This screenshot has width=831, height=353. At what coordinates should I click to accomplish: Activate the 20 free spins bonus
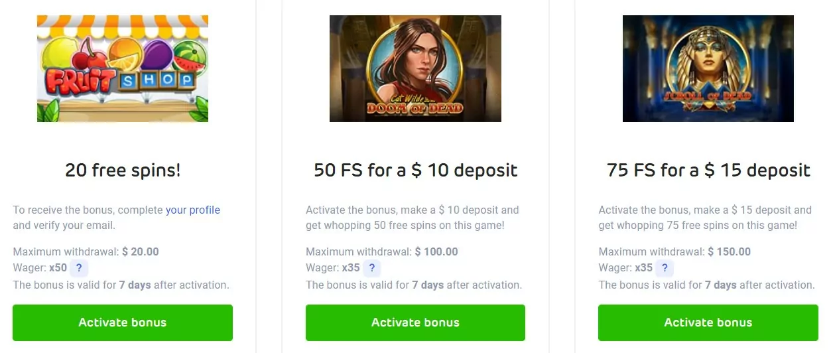pyautogui.click(x=123, y=322)
